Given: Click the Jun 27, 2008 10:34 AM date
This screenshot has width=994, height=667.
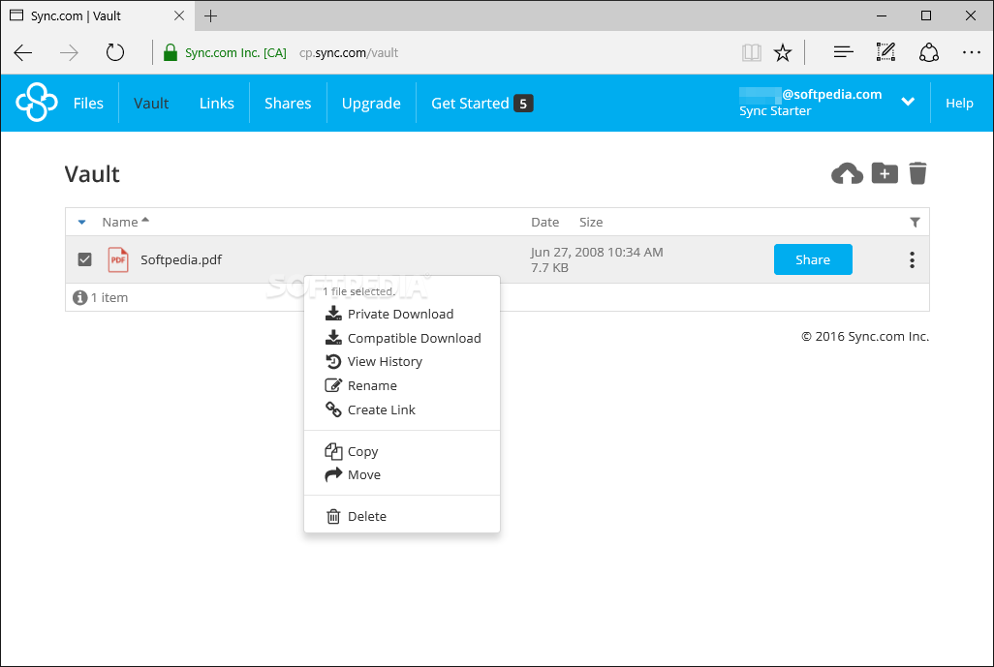Looking at the screenshot, I should [x=597, y=252].
